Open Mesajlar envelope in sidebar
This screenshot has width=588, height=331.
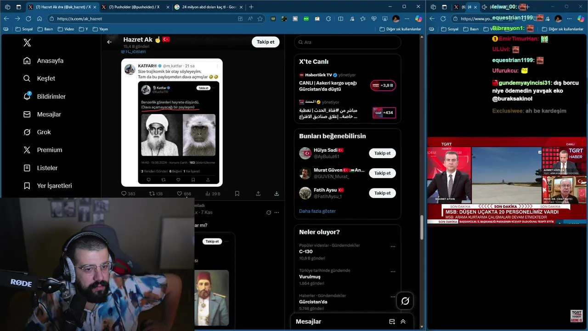tap(42, 114)
